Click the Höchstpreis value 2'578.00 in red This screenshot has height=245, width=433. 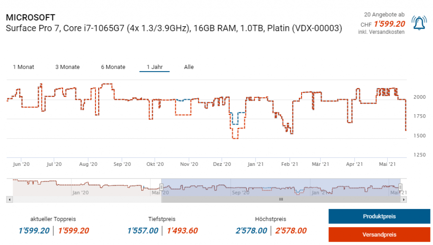(291, 231)
